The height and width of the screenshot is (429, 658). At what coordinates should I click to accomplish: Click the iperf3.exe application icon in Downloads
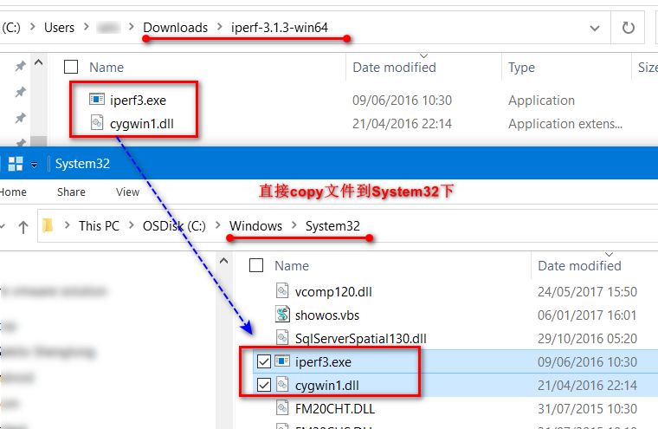pyautogui.click(x=97, y=100)
